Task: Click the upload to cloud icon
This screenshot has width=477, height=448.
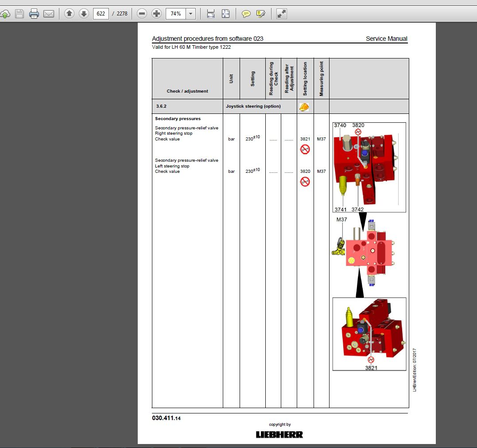Action: tap(5, 14)
